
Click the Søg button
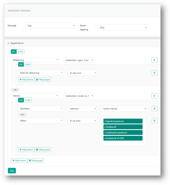click(12, 170)
